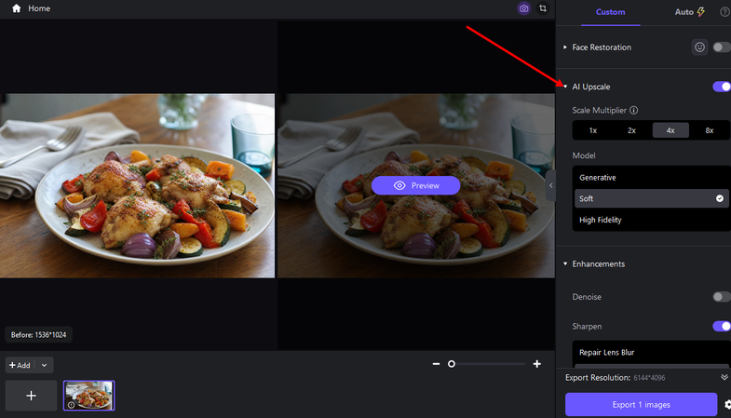Image resolution: width=731 pixels, height=418 pixels.
Task: Switch to the Auto tab
Action: point(689,12)
